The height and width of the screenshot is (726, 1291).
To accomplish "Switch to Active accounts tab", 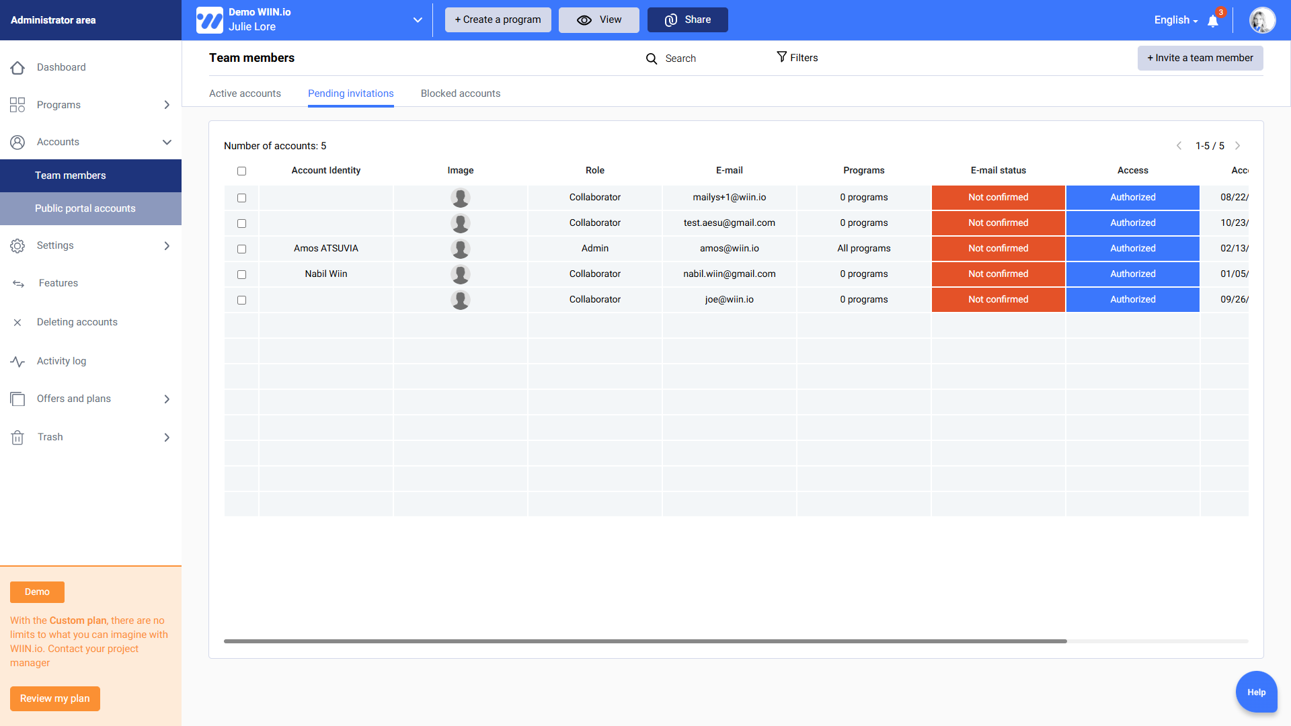I will [245, 93].
